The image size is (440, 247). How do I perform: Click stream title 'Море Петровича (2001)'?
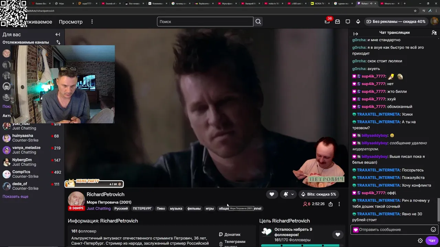coord(109,202)
